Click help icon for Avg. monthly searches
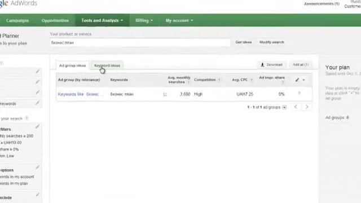 188,82
